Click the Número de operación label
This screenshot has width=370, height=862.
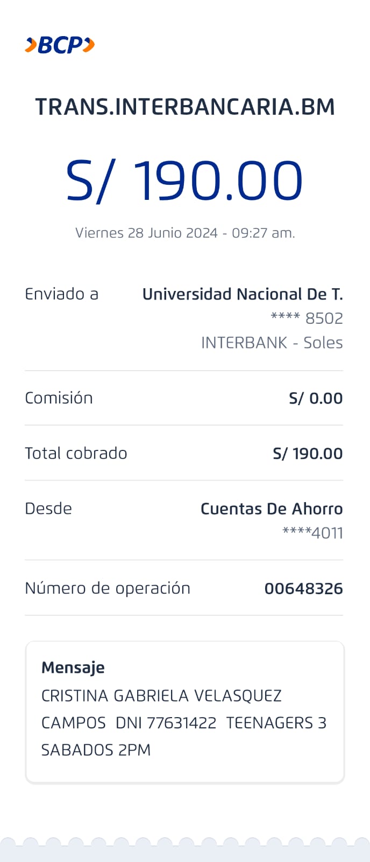(x=108, y=588)
